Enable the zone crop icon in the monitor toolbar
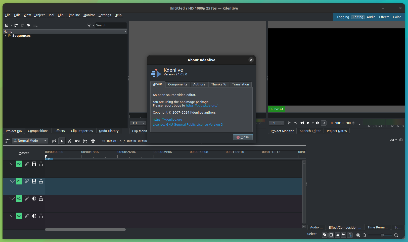 (x=324, y=123)
